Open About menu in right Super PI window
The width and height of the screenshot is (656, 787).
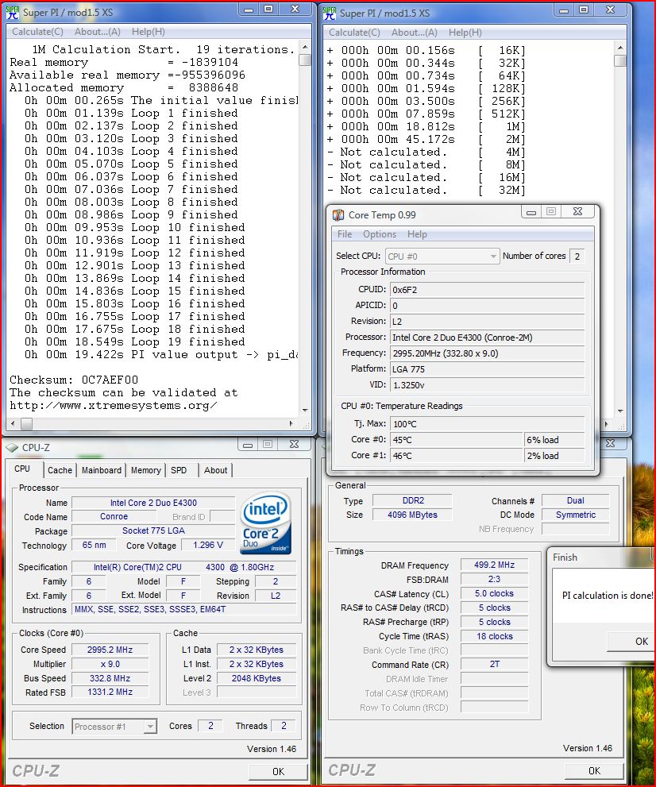[414, 32]
